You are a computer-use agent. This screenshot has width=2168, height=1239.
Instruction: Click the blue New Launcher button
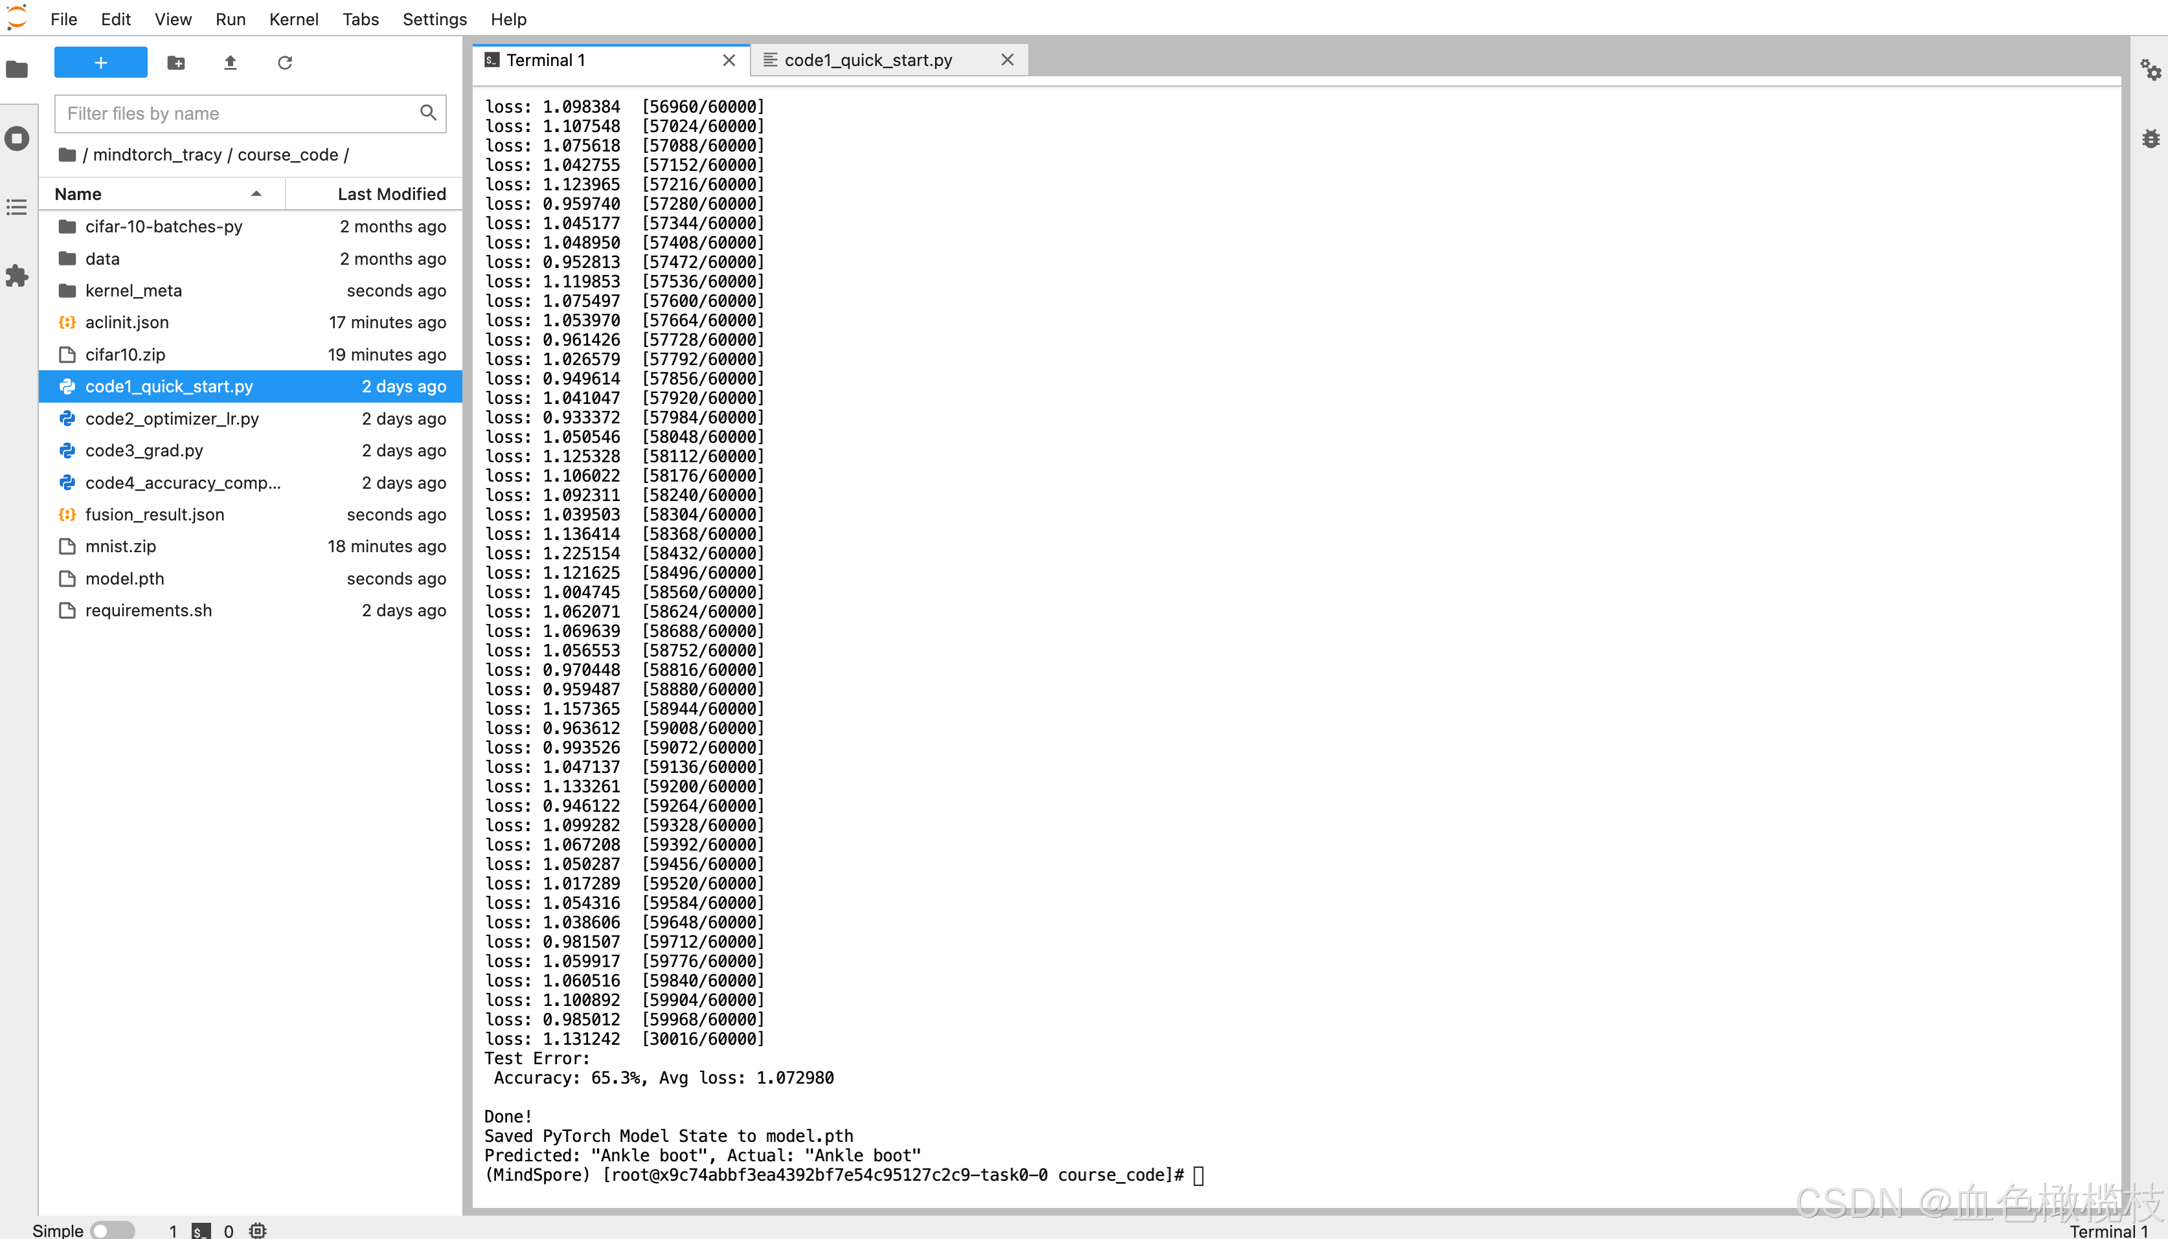(x=100, y=63)
